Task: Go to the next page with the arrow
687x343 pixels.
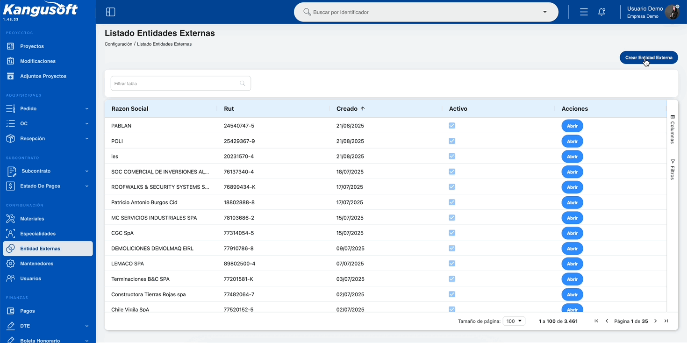Action: (x=655, y=321)
